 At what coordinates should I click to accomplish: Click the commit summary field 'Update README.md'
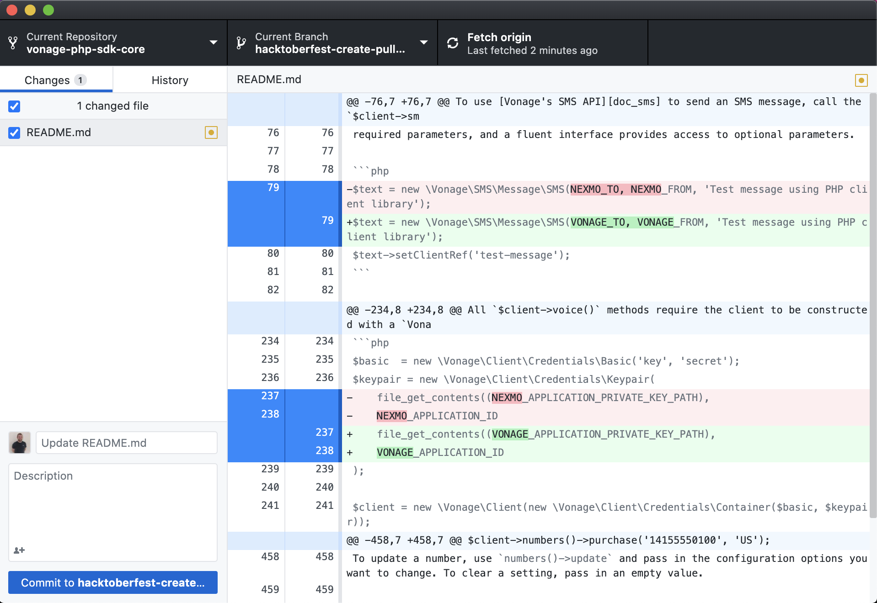tap(127, 443)
